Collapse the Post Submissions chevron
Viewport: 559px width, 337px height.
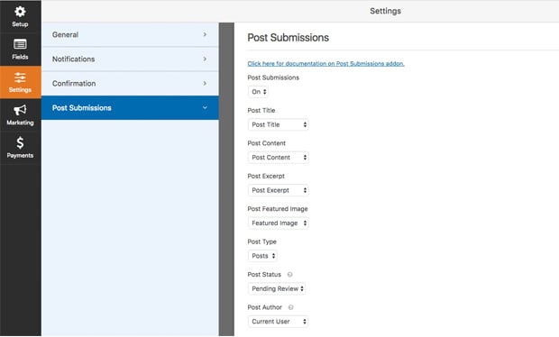(x=205, y=107)
